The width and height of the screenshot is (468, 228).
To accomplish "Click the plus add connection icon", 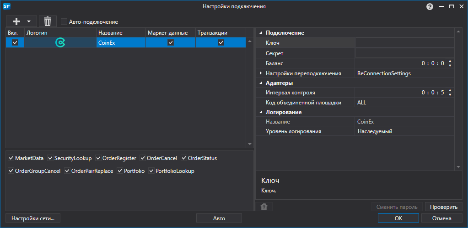I will [16, 21].
